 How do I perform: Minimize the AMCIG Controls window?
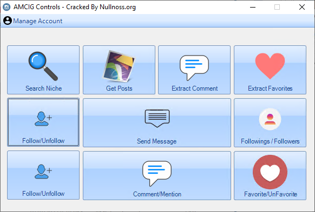(x=253, y=7)
